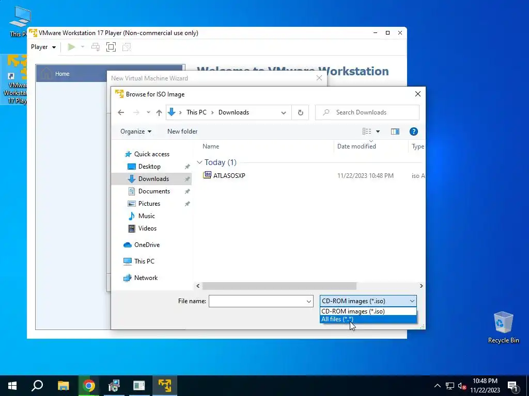Open the Windows Start menu
The height and width of the screenshot is (396, 529).
click(x=12, y=386)
